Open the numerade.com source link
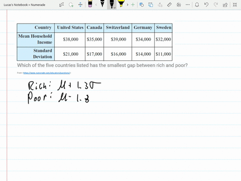The width and height of the screenshot is (241, 181). [x=47, y=73]
